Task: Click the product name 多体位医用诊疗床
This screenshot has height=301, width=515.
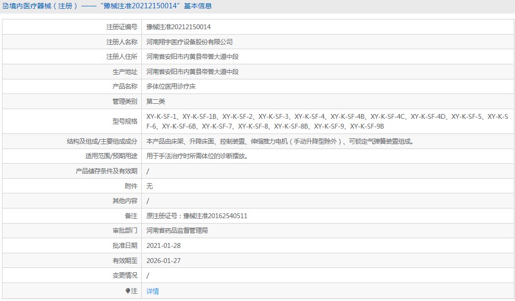Action: point(171,86)
